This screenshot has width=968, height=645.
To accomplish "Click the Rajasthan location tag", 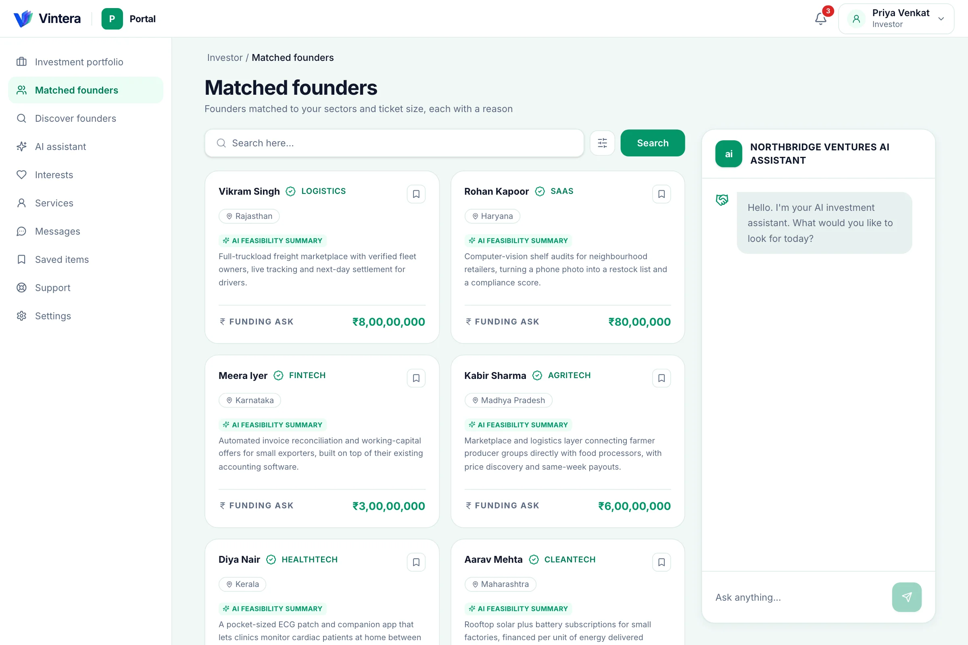I will [x=249, y=216].
